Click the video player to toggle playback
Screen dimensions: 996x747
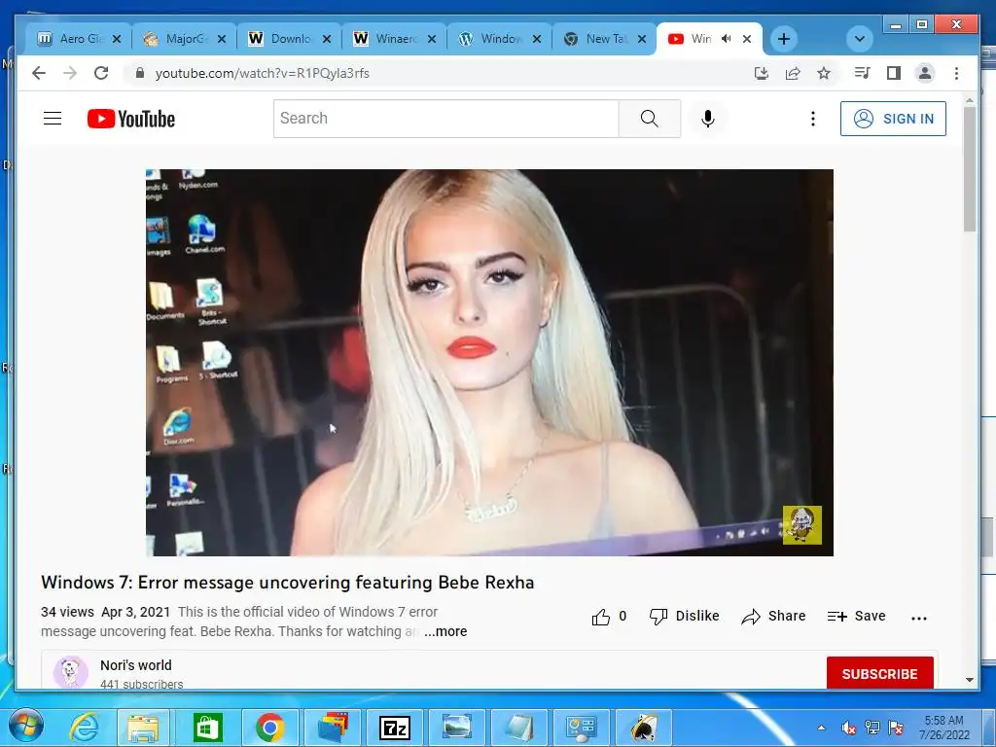(489, 362)
